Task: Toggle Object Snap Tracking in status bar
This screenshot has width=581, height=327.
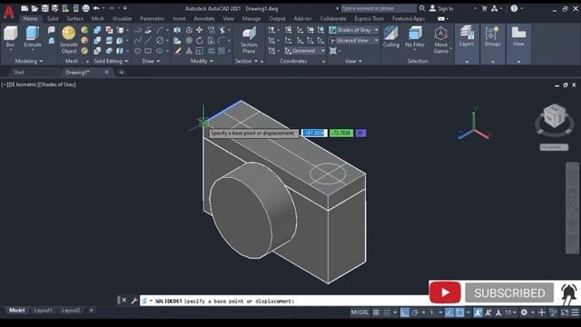Action: (x=449, y=312)
